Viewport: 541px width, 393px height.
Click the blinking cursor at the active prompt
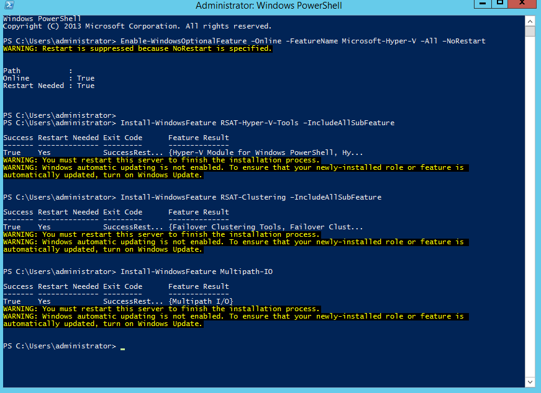tap(122, 347)
